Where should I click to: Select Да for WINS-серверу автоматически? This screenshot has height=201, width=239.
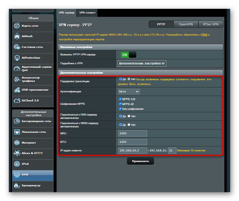click(120, 125)
